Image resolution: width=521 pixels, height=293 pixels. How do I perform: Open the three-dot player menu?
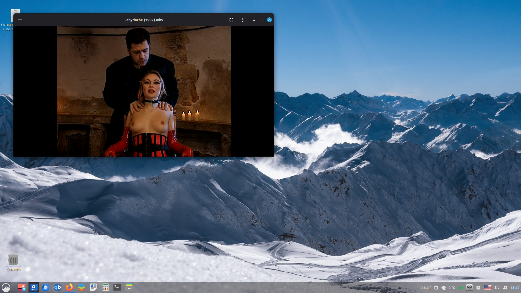click(243, 20)
